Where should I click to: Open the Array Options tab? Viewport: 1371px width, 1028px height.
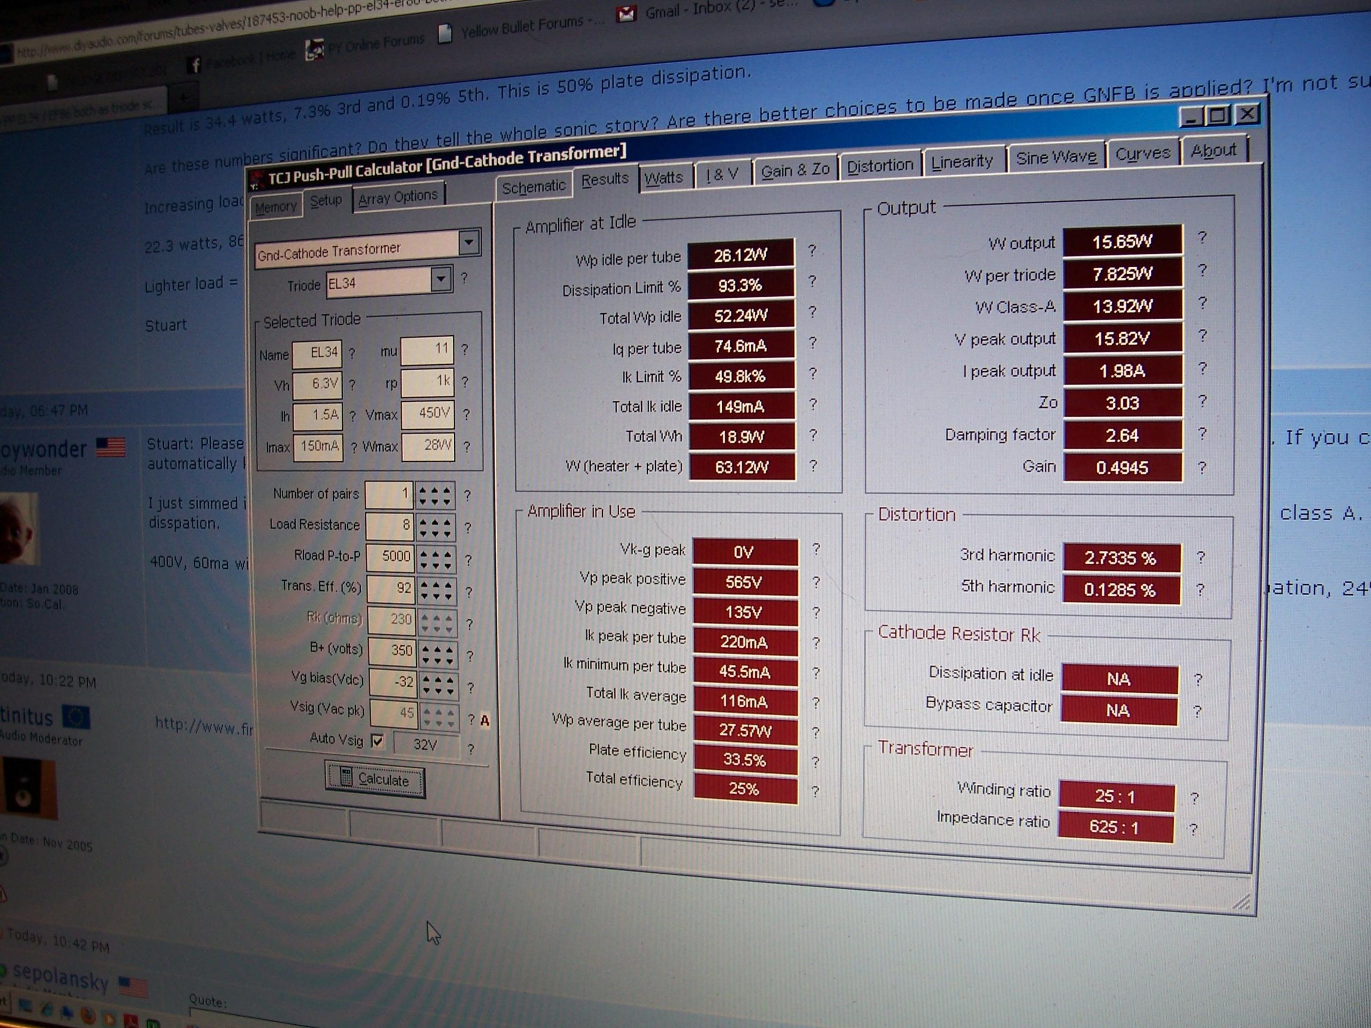coord(398,197)
